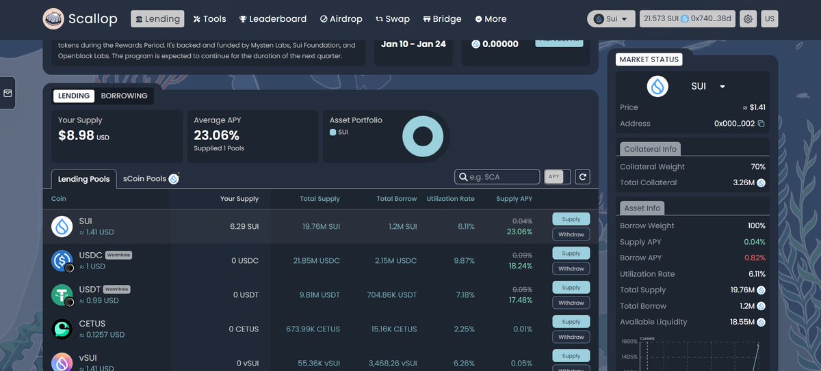
Task: Open the Lending menu
Action: (157, 19)
